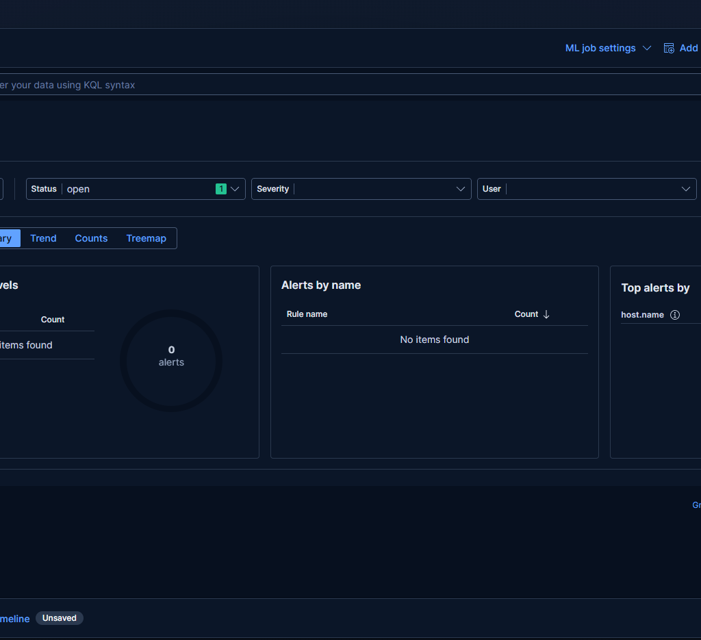Click the sort descending arrow next to Count
The height and width of the screenshot is (640, 701).
[546, 314]
